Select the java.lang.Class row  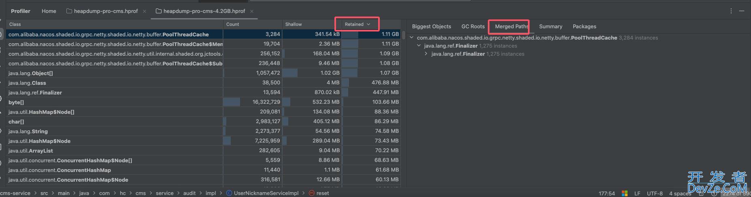tap(203, 83)
